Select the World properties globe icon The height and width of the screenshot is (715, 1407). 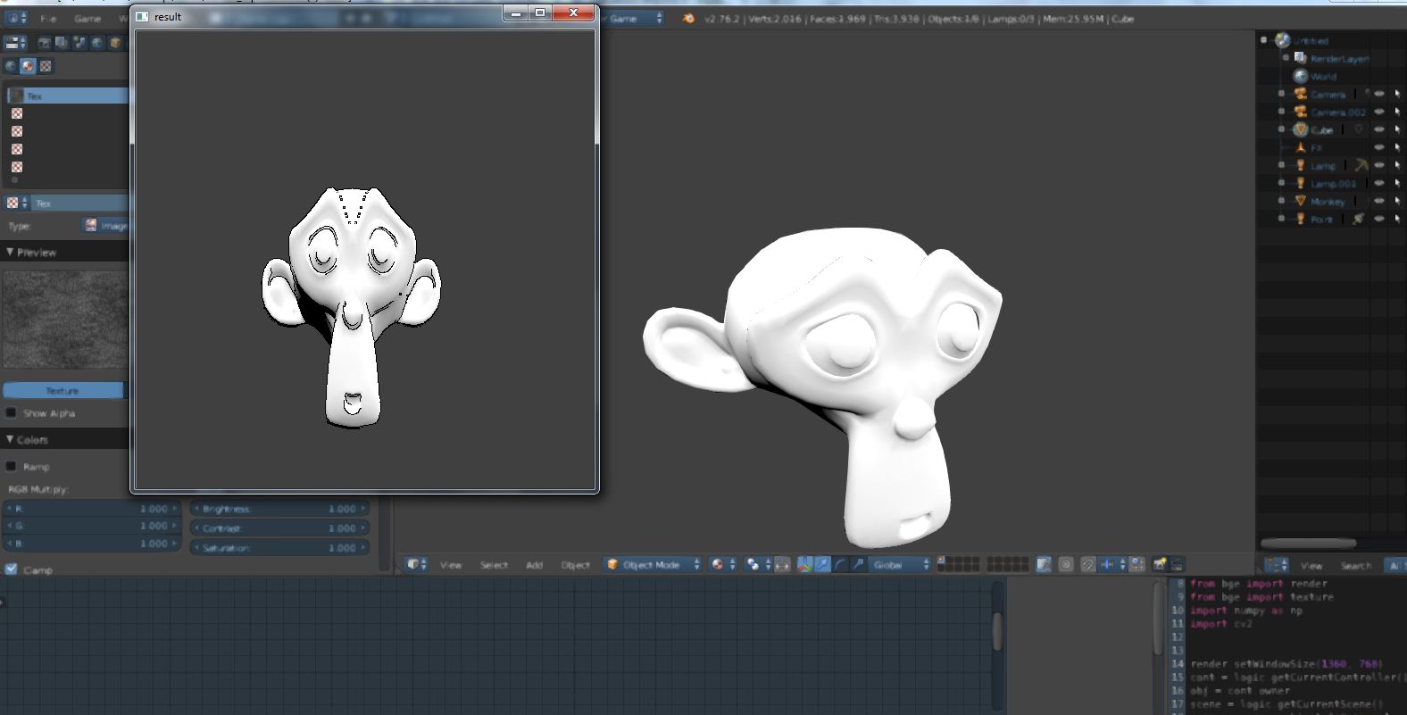pyautogui.click(x=96, y=42)
